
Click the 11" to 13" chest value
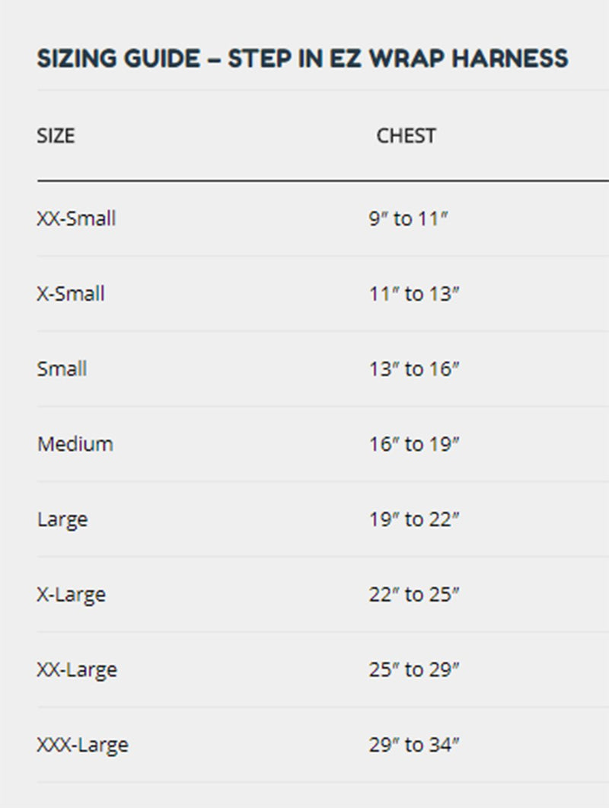(x=413, y=294)
